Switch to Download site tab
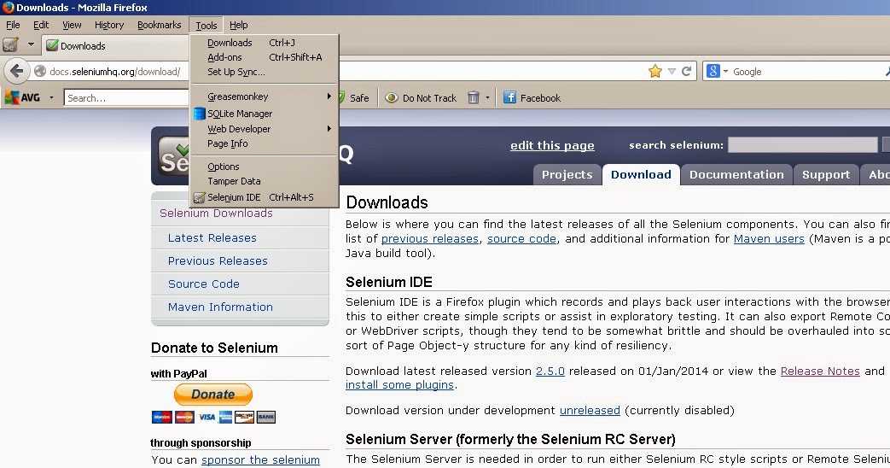 [x=641, y=174]
